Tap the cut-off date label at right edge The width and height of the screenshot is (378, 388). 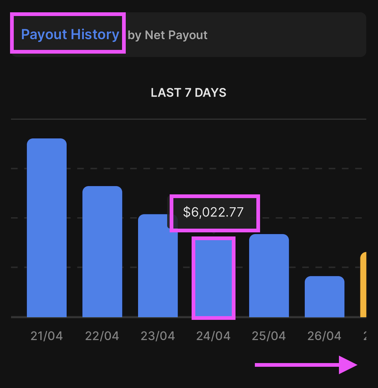(365, 336)
